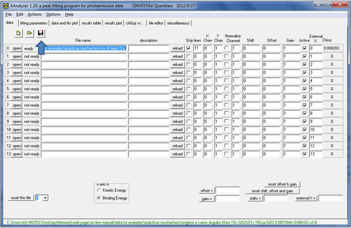The width and height of the screenshot is (351, 228).
Task: Click the new file icon
Action: click(x=18, y=33)
